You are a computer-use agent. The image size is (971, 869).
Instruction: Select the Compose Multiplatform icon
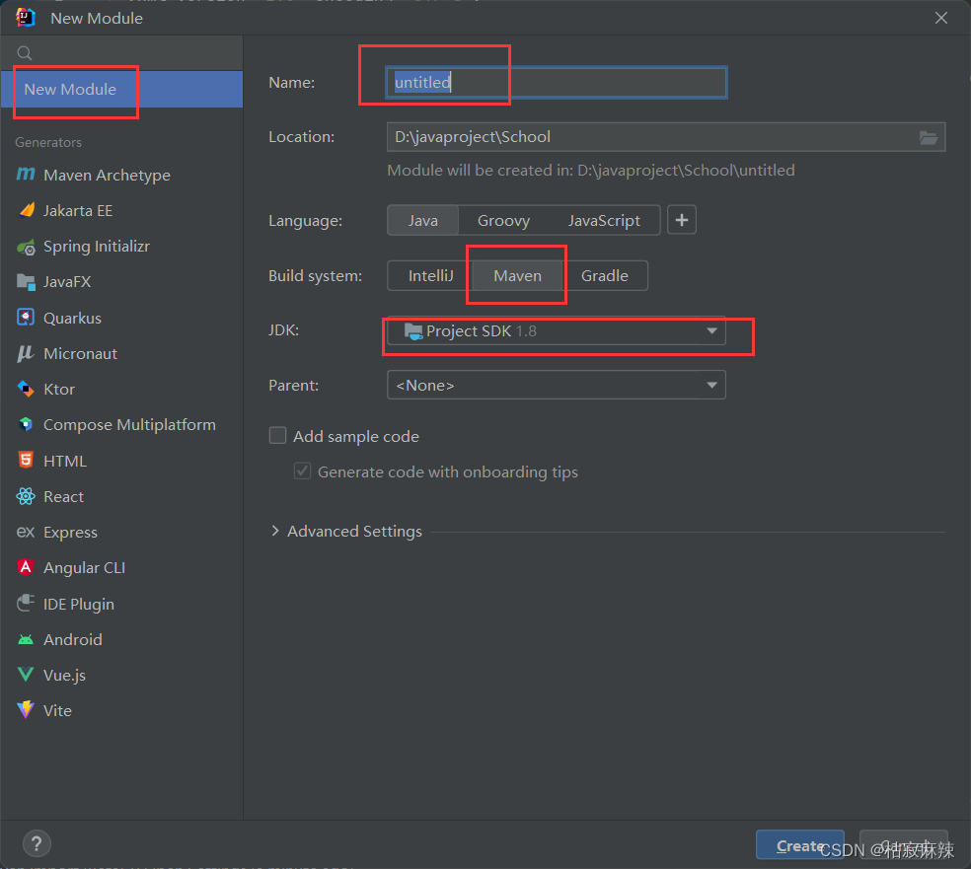(x=26, y=424)
